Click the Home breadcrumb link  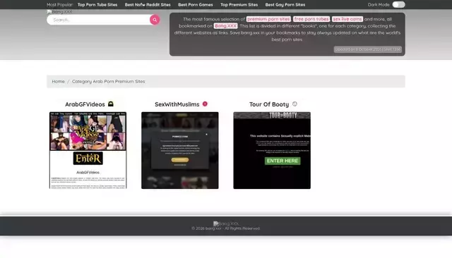coord(58,81)
